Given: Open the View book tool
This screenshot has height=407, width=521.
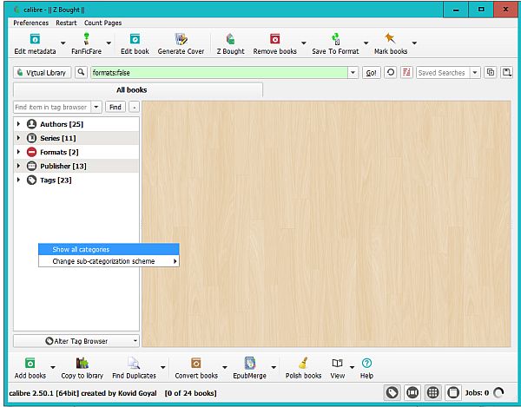Looking at the screenshot, I should pyautogui.click(x=337, y=368).
